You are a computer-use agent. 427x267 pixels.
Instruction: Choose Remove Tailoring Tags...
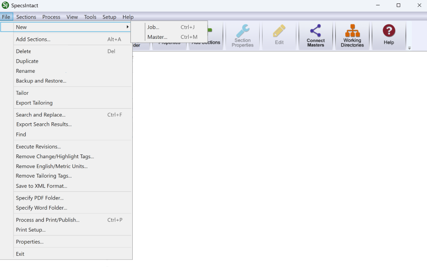(x=66, y=176)
